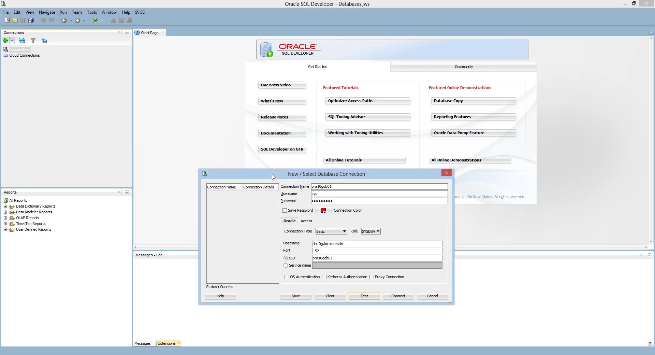
Task: Click the Oracle SQL Developer database logo
Action: pyautogui.click(x=266, y=49)
